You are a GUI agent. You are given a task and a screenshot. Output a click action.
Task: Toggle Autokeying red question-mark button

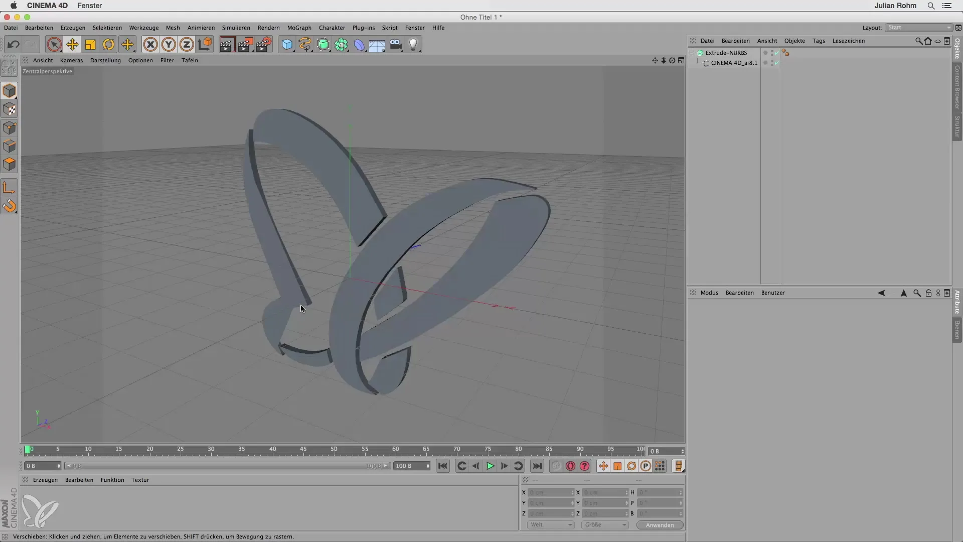584,466
